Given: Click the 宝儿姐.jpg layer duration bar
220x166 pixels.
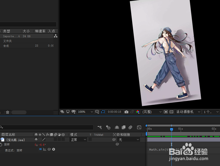Looking at the screenshot, I should point(184,140).
